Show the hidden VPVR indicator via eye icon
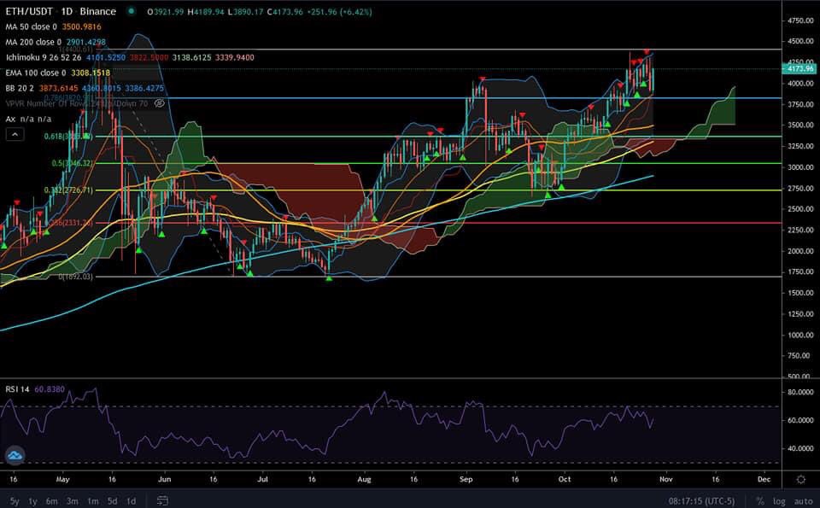 click(x=160, y=103)
